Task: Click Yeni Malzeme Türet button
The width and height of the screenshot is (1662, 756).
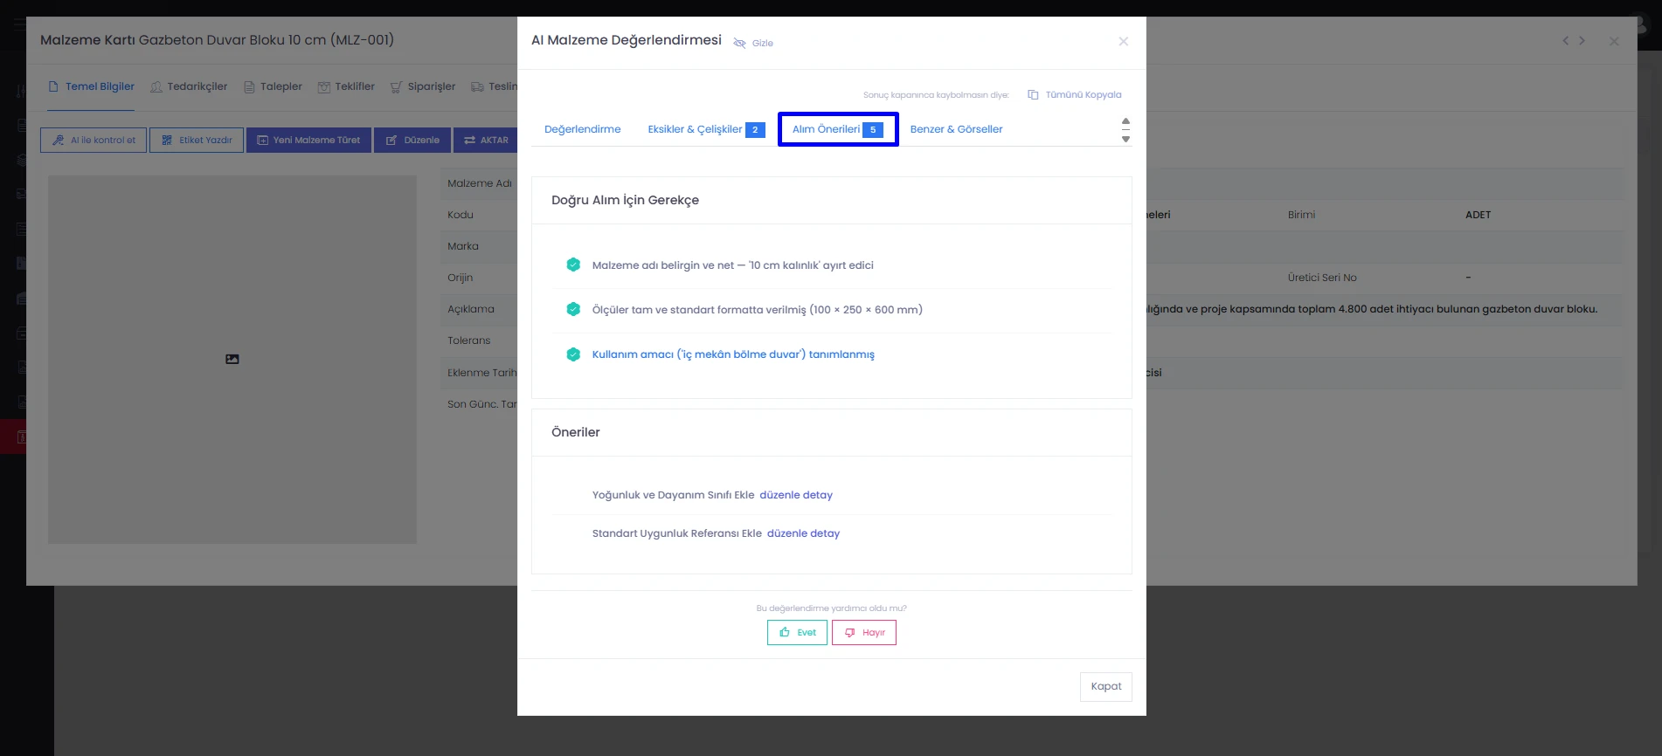Action: 308,140
